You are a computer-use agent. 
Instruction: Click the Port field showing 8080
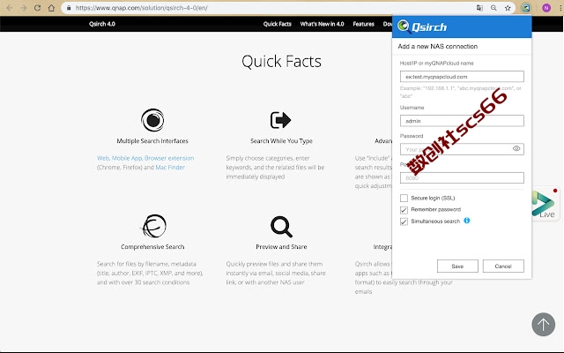(x=462, y=177)
